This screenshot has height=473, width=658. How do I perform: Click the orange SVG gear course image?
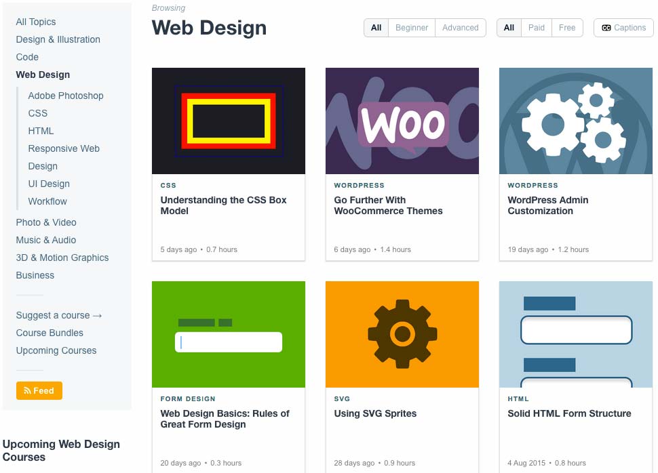[x=402, y=334]
